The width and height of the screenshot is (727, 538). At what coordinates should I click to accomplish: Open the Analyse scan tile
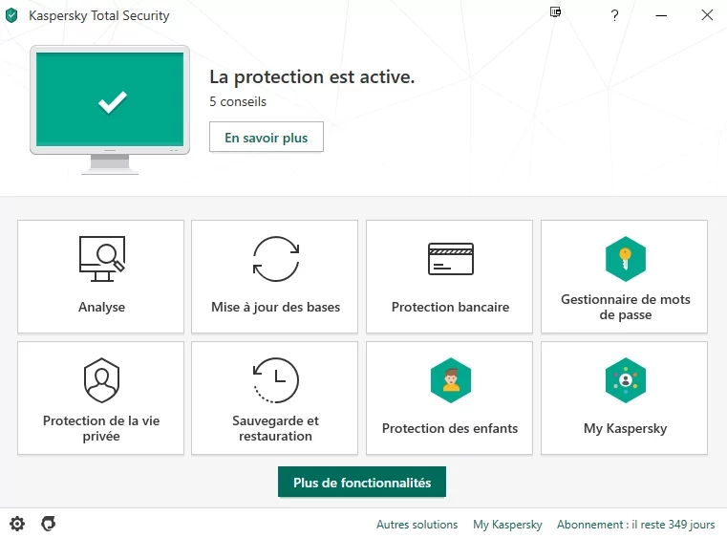100,276
